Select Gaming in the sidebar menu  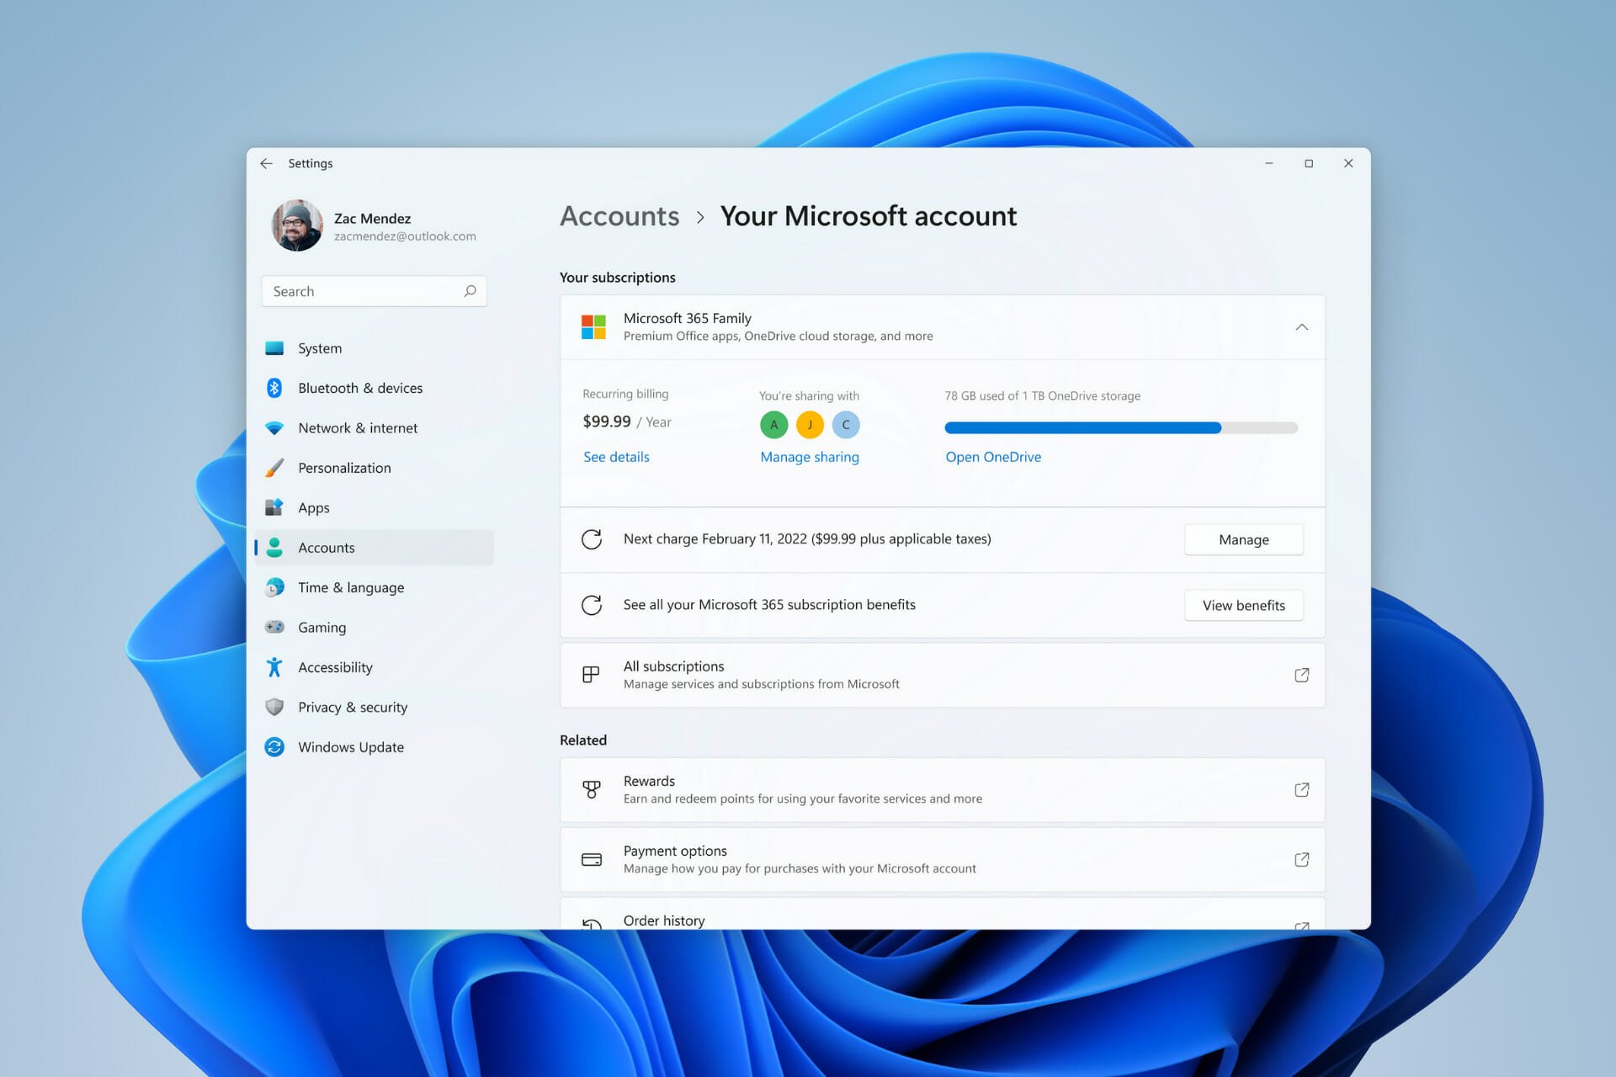tap(321, 626)
